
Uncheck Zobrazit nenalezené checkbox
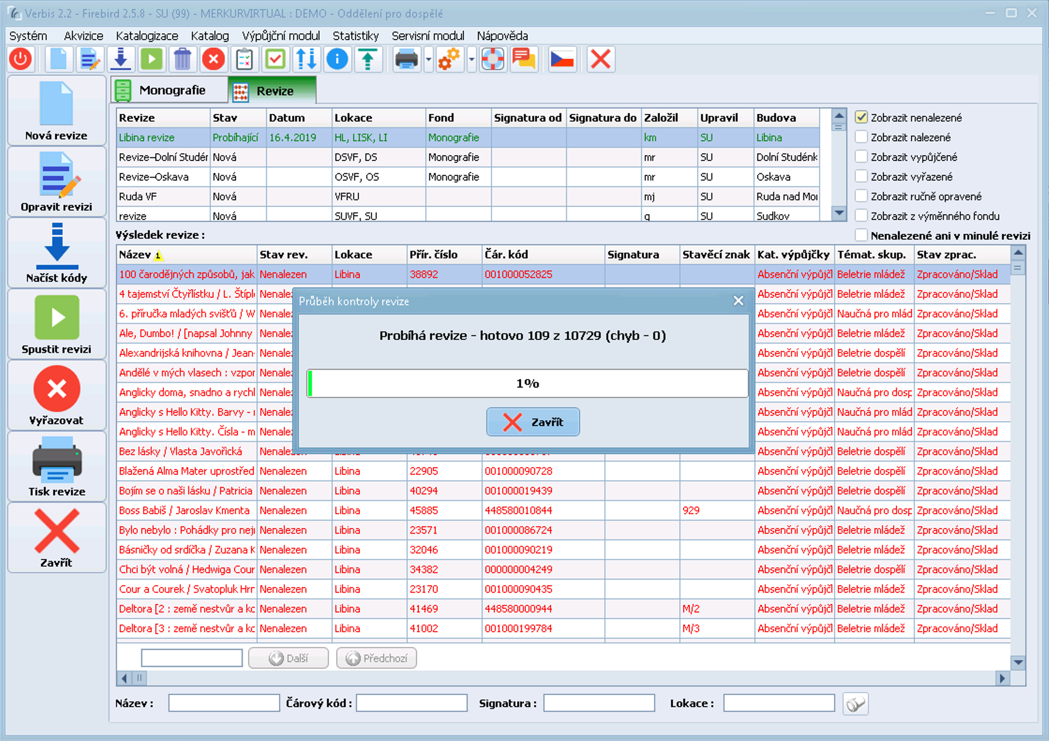[861, 117]
